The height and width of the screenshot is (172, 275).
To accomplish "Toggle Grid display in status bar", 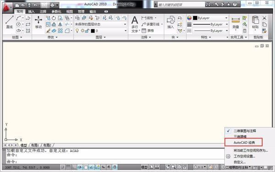I will pos(68,167).
